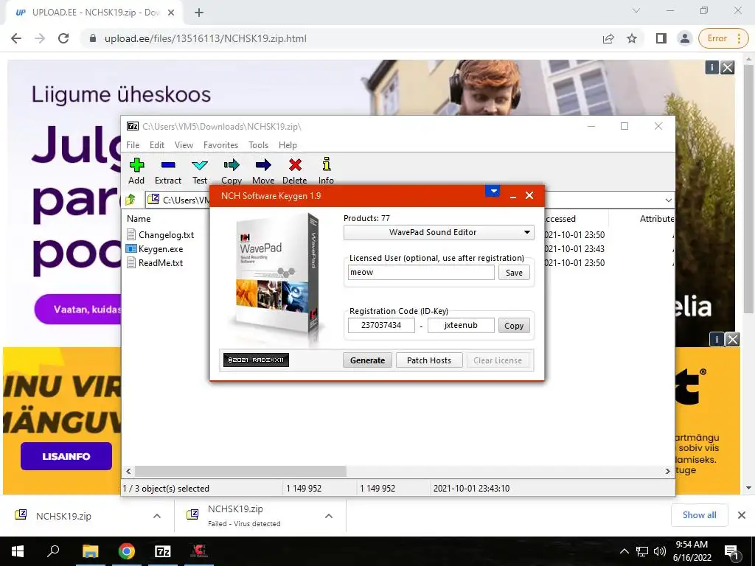
Task: Click the Add icon in 7-Zip toolbar
Action: 136,165
